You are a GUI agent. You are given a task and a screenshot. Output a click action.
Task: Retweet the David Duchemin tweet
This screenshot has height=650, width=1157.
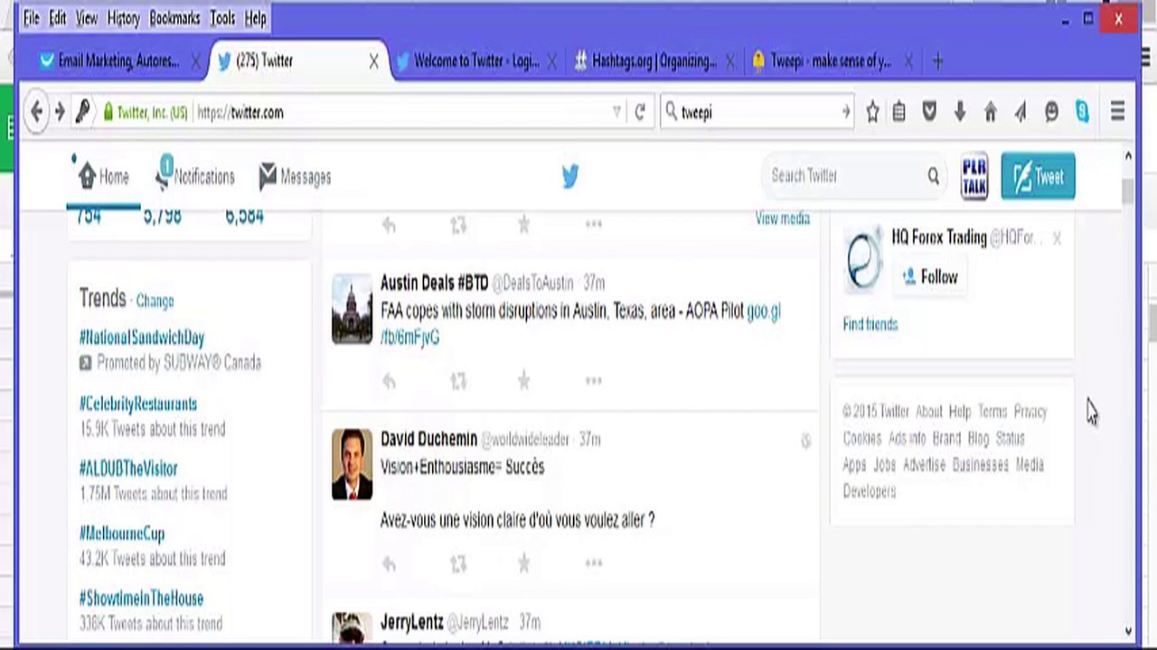(x=458, y=564)
